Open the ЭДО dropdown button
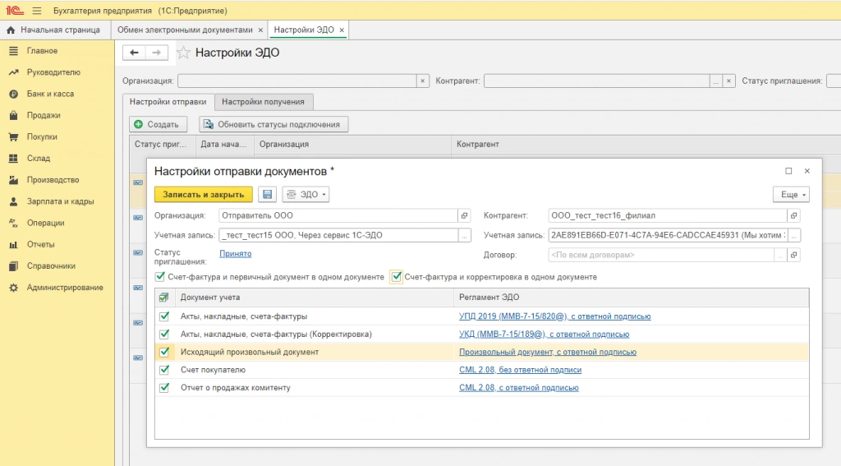The height and width of the screenshot is (466, 841). click(x=306, y=195)
